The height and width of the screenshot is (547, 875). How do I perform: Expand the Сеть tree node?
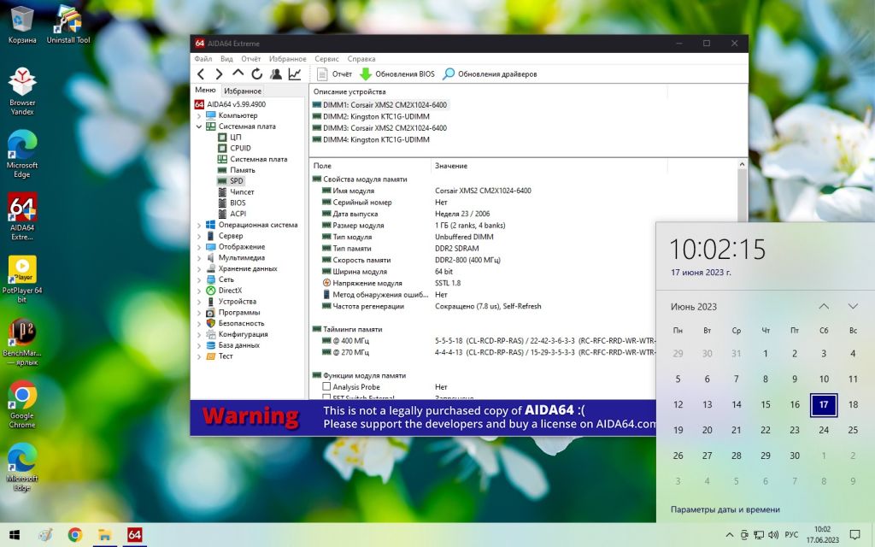pyautogui.click(x=199, y=279)
